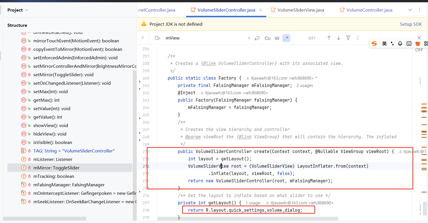The width and height of the screenshot is (428, 223).
Task: Open the Project view dropdown
Action: (18, 10)
